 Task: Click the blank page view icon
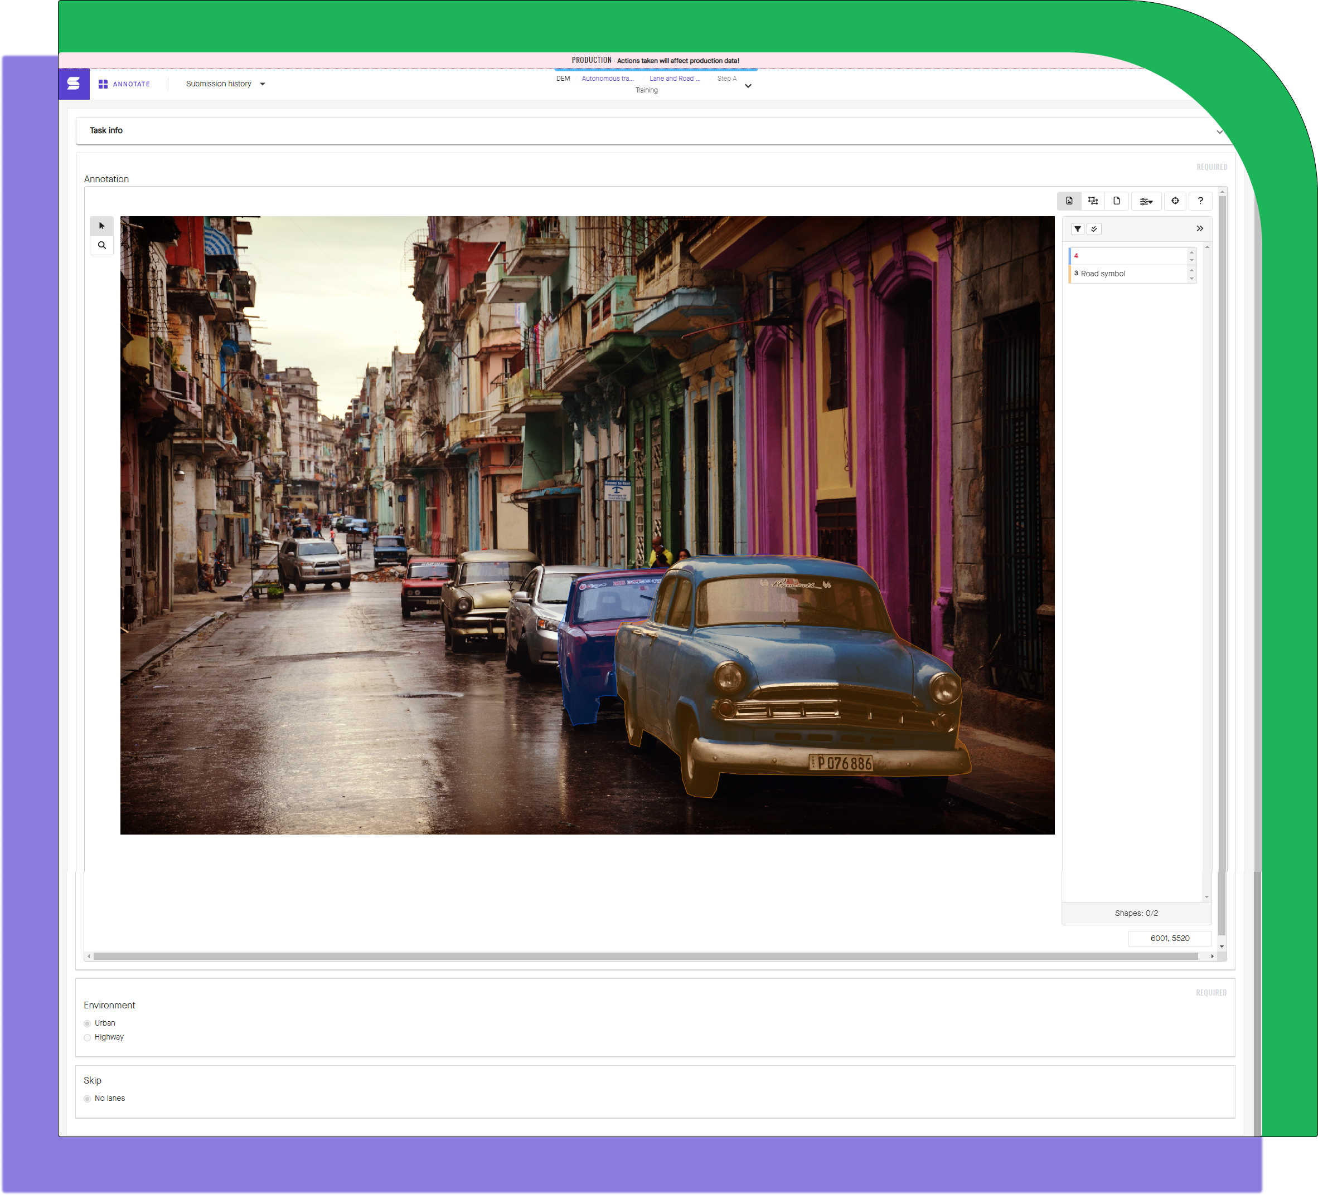pos(1117,201)
